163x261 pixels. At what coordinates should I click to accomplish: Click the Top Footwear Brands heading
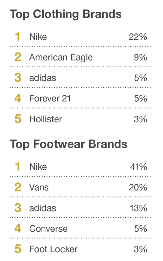coord(68,144)
